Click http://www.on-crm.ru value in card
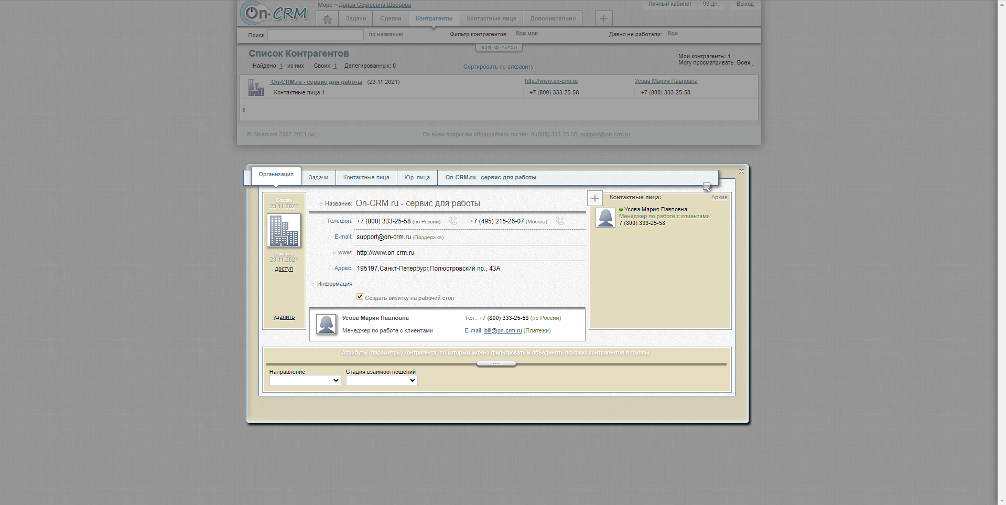Viewport: 1006px width, 505px height. [385, 253]
